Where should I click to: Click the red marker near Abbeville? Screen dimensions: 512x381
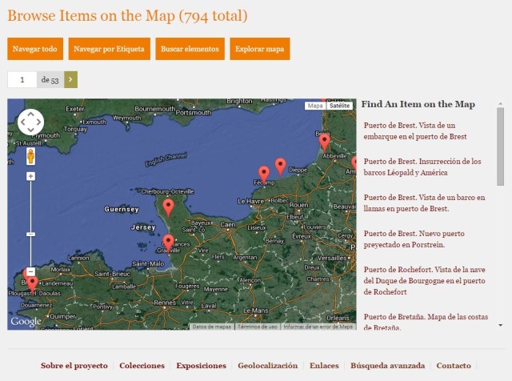(x=324, y=141)
